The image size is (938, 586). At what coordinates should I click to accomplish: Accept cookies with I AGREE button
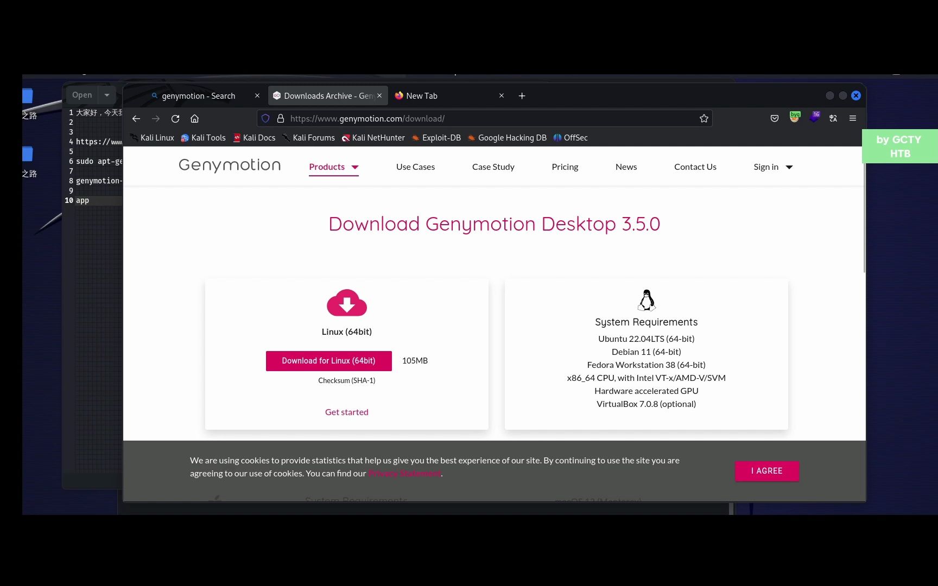pyautogui.click(x=766, y=471)
